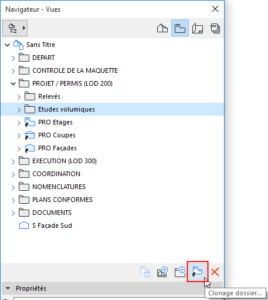Click the COORDINATION folder icon
This screenshot has width=268, height=300.
point(24,174)
